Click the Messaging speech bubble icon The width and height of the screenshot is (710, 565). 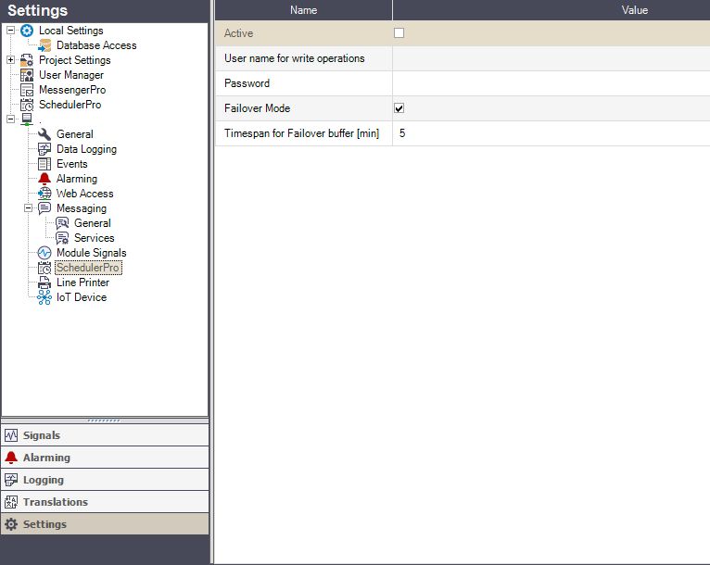(x=44, y=208)
